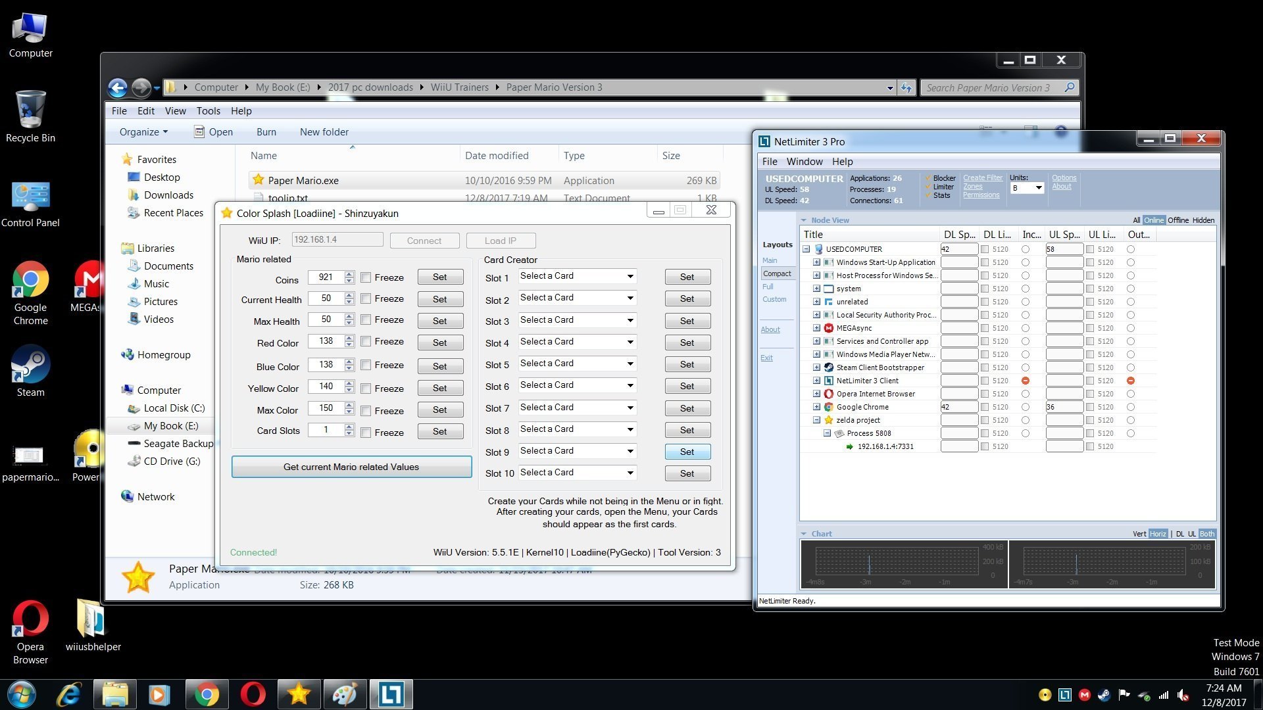Open the Explorer File menu

tap(119, 111)
